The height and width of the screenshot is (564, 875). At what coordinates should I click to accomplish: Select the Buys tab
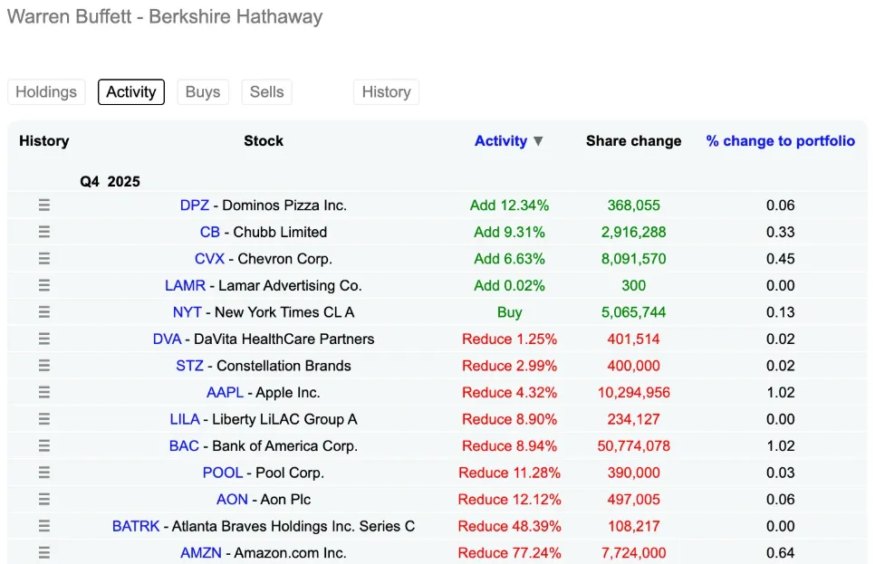[x=203, y=92]
